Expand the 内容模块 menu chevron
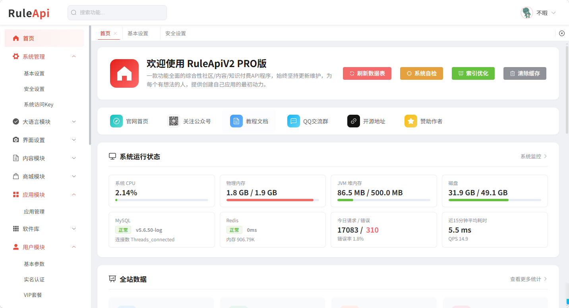 pyautogui.click(x=74, y=158)
